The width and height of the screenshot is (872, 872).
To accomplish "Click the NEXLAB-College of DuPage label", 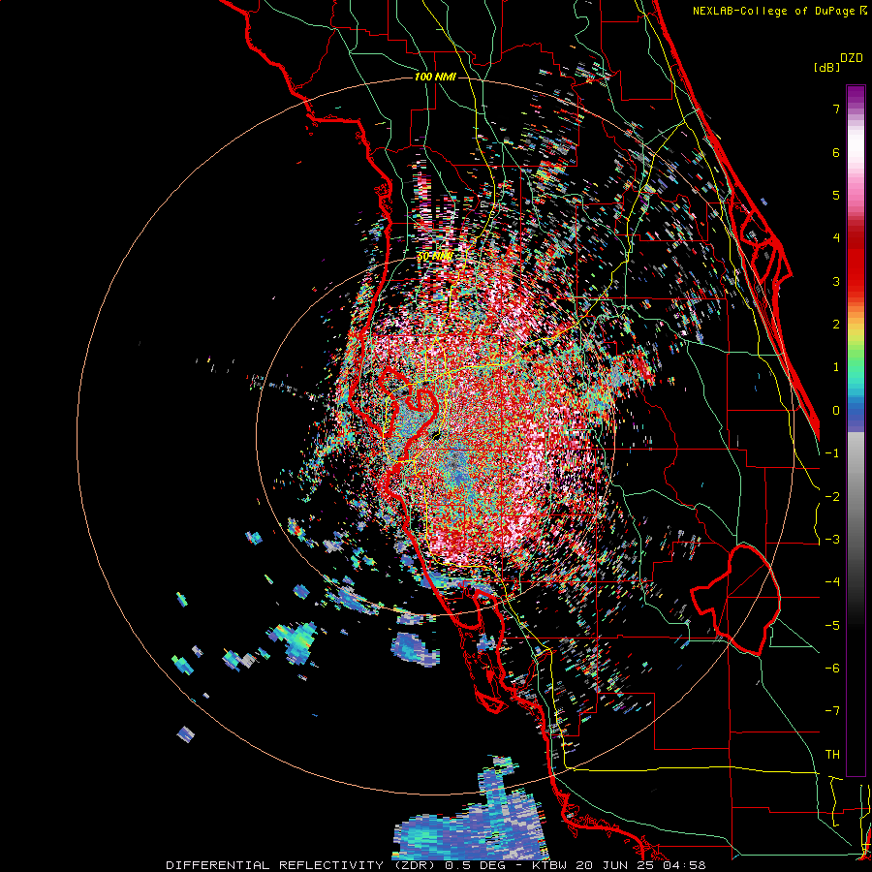I will pyautogui.click(x=774, y=11).
